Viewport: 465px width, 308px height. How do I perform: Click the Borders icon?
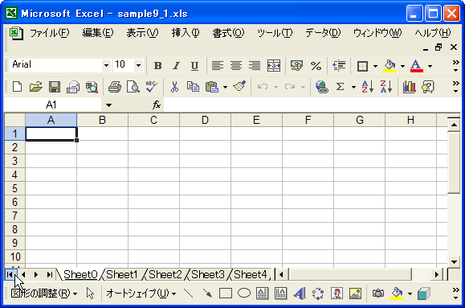point(362,66)
